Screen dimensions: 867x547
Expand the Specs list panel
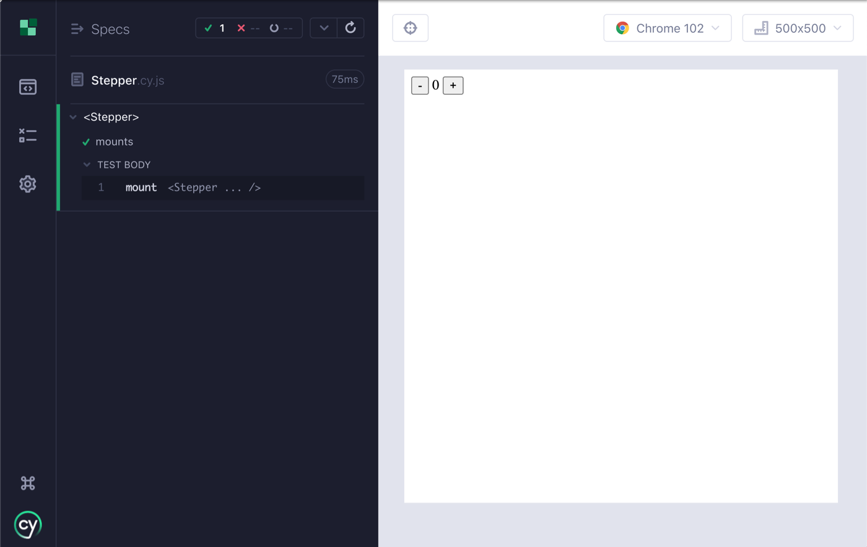tap(77, 29)
